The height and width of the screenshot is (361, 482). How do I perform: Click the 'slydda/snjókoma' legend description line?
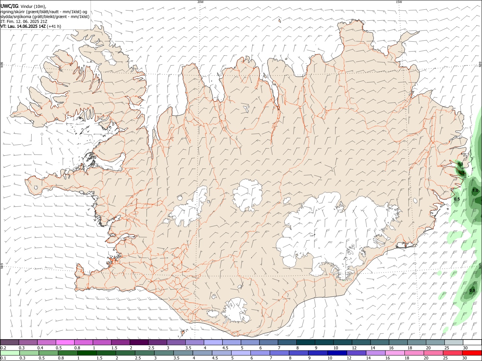45,17
